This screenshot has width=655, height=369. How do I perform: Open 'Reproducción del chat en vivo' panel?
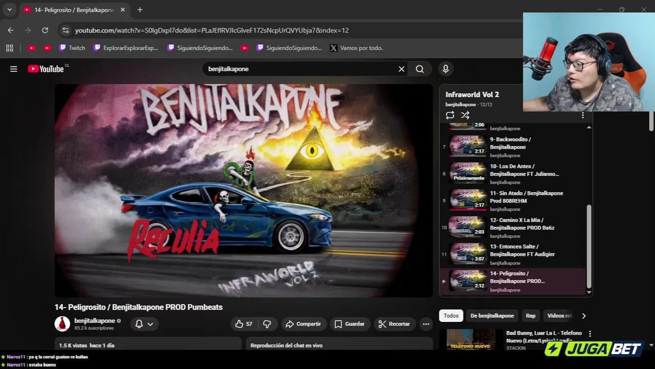[x=339, y=344]
